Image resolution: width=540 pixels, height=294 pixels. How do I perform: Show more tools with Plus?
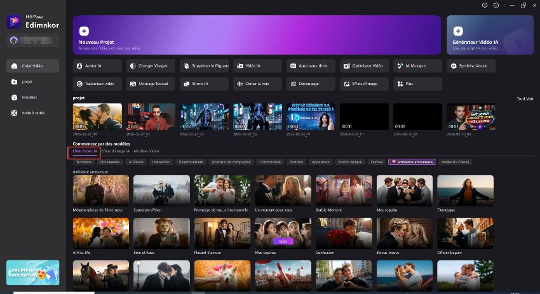(418, 84)
